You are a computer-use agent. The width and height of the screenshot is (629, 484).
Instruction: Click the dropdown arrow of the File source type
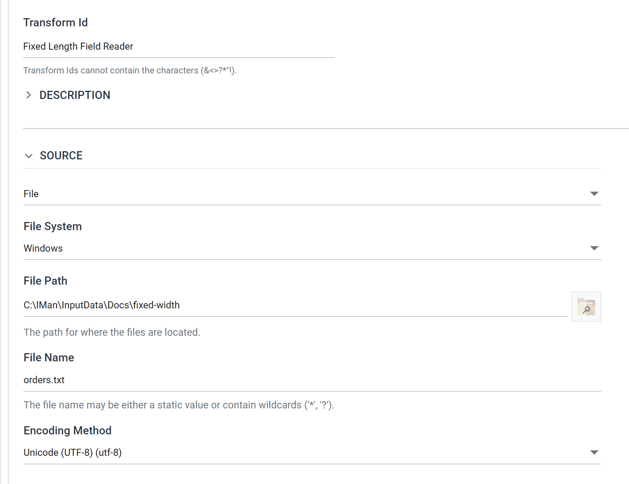594,194
